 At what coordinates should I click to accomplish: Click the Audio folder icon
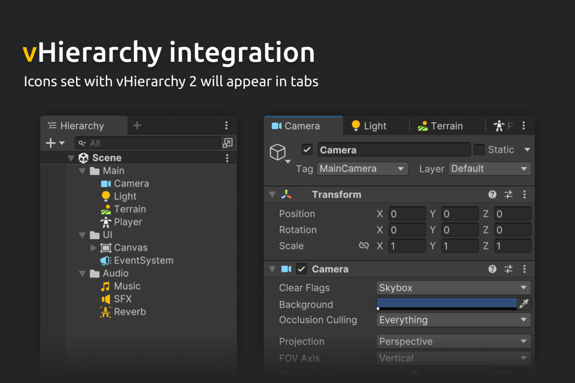(x=95, y=273)
